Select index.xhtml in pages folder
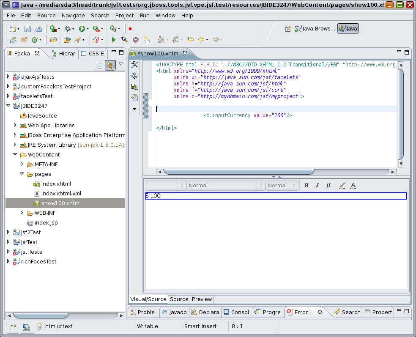 point(56,184)
